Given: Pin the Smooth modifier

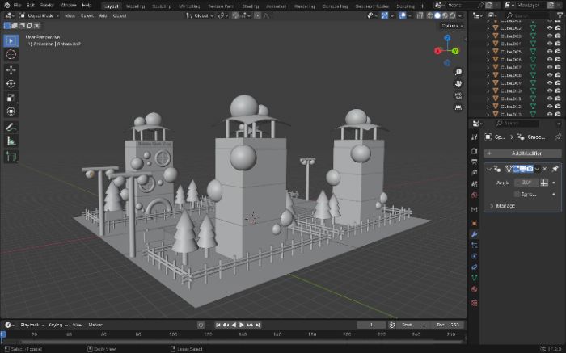Looking at the screenshot, I should tap(555, 169).
